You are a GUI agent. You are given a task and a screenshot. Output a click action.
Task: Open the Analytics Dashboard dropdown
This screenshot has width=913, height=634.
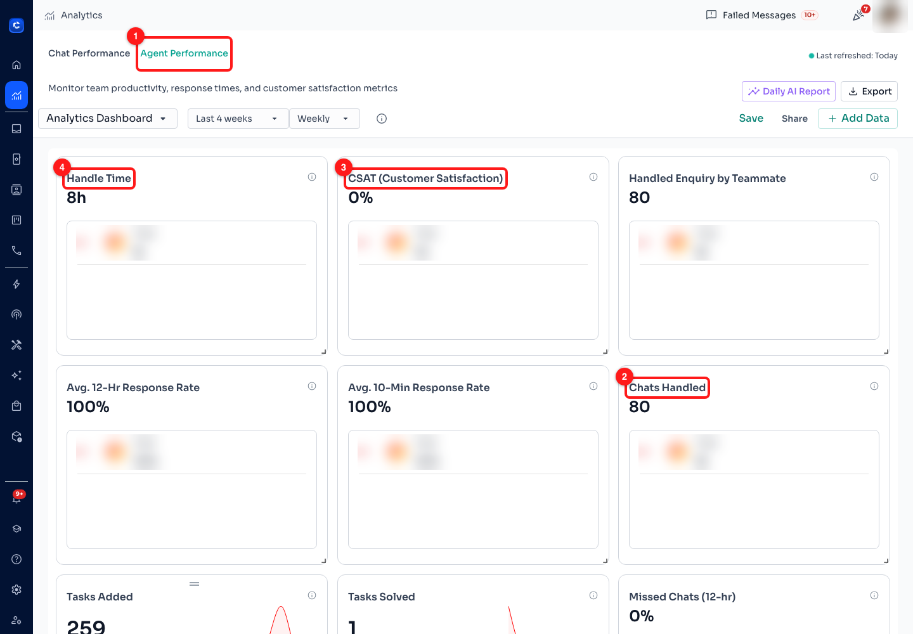click(108, 119)
